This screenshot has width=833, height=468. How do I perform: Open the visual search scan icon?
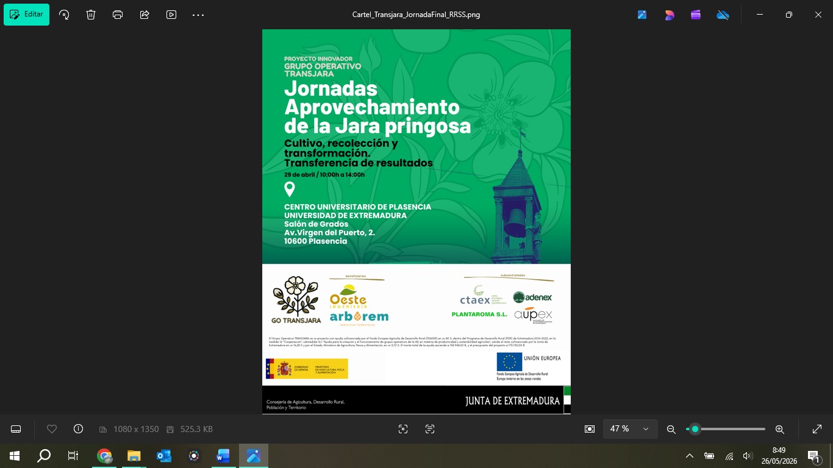pos(403,429)
